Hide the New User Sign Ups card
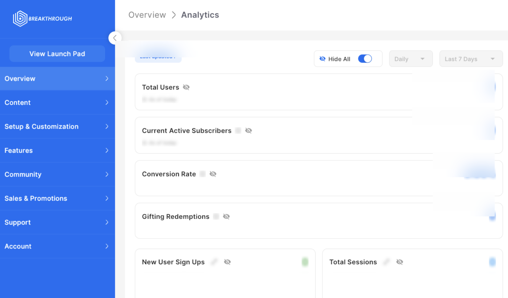Screen dimensions: 508x298 point(227,262)
